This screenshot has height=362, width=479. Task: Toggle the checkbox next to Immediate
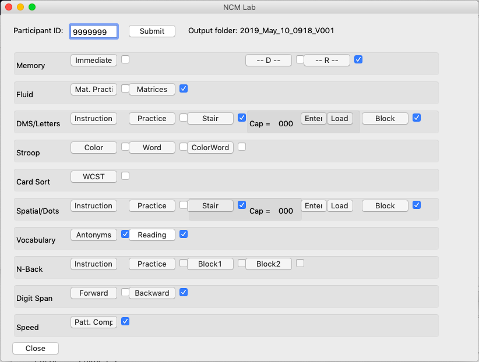(x=125, y=59)
